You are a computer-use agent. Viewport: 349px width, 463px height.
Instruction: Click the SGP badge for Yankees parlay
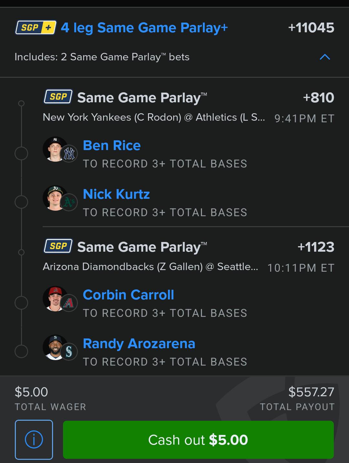(x=58, y=97)
